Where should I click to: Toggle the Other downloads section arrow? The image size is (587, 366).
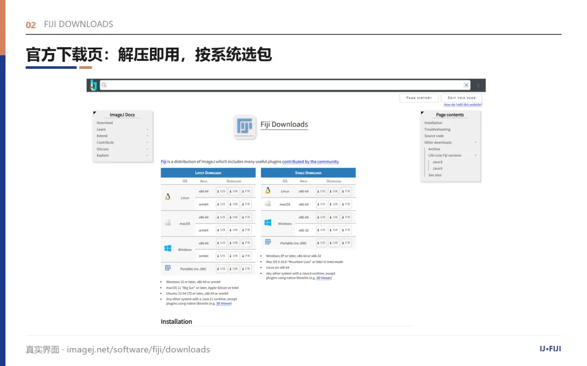click(476, 142)
